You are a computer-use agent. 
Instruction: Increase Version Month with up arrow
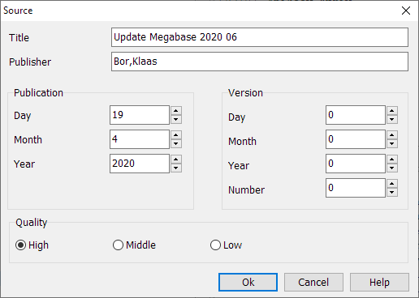pyautogui.click(x=392, y=135)
